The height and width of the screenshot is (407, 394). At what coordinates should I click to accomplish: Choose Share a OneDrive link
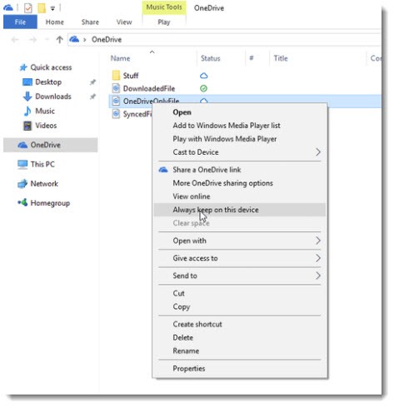207,170
